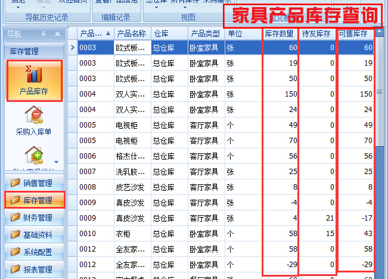The image size is (388, 279).
Task: Open the 财务管理 folder section
Action: click(x=33, y=218)
